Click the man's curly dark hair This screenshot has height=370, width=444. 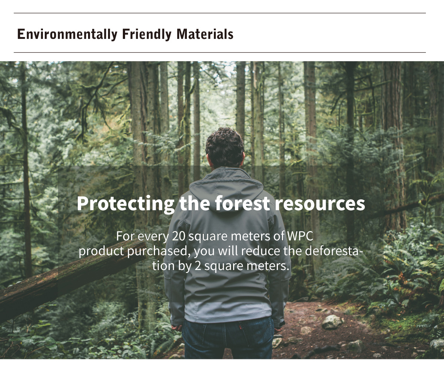225,147
